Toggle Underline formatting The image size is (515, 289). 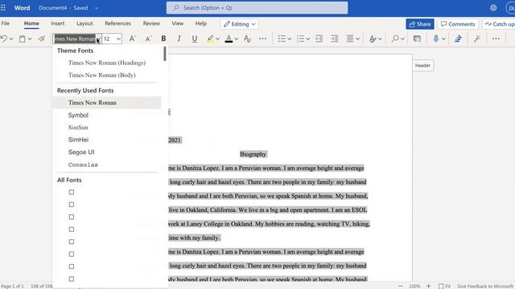[x=195, y=39]
